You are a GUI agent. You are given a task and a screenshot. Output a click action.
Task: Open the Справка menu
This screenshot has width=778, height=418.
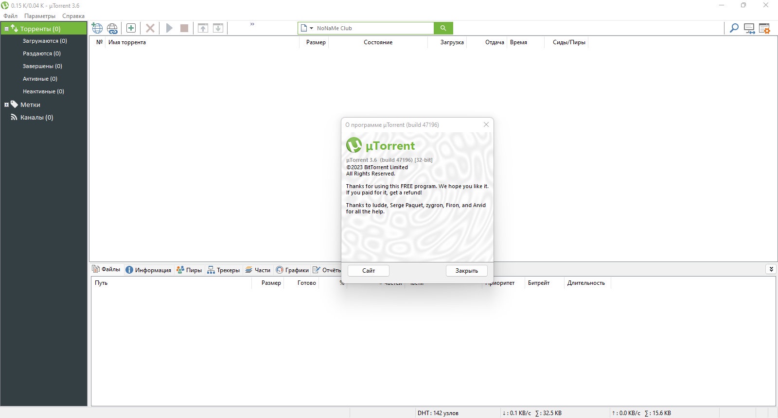tap(73, 16)
